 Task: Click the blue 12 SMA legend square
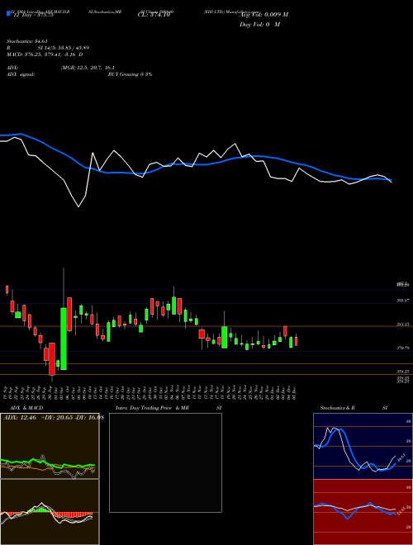pyautogui.click(x=8, y=13)
